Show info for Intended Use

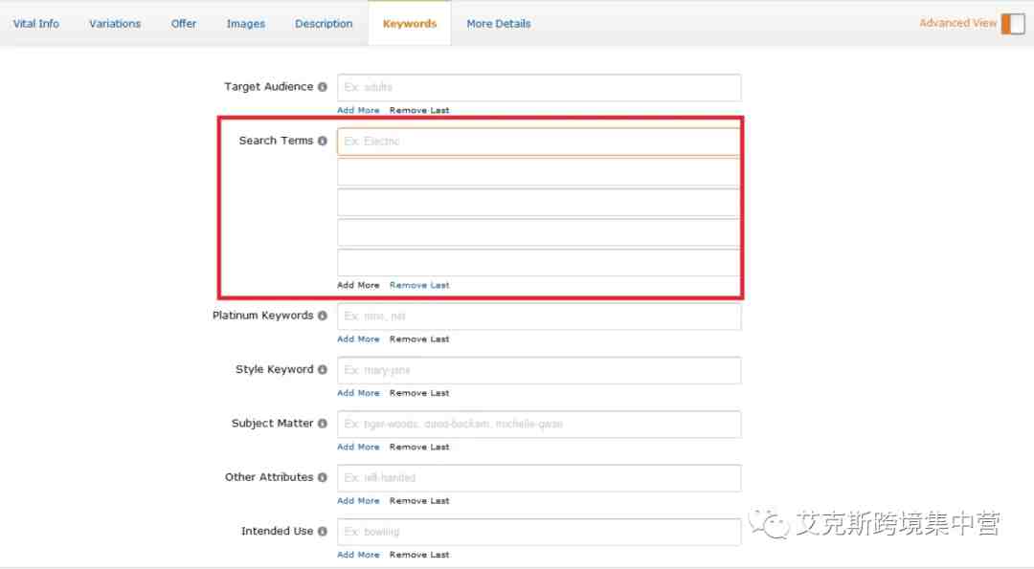tap(322, 532)
